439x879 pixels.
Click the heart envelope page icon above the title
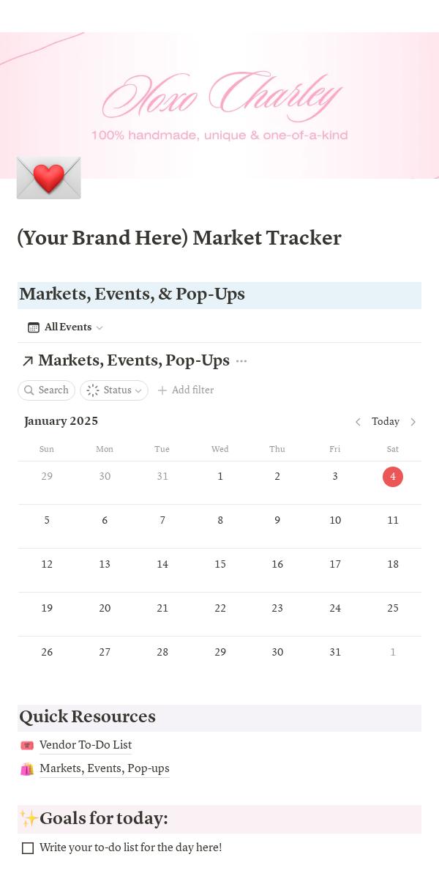(48, 177)
